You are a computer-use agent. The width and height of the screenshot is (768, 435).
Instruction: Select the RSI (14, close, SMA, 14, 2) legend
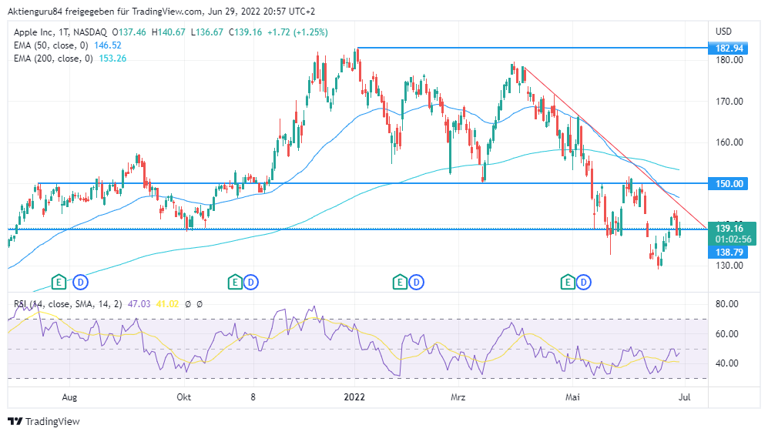click(x=68, y=304)
